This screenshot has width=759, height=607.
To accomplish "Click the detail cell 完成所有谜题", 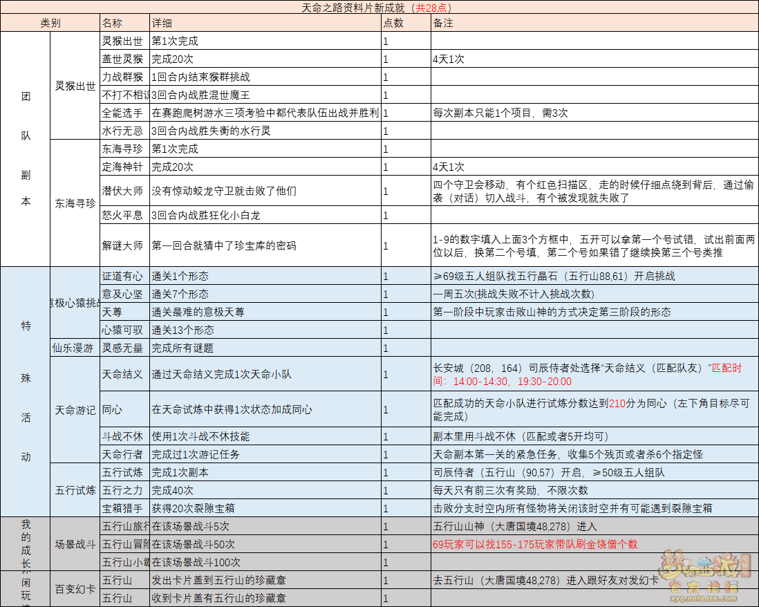I will point(265,348).
